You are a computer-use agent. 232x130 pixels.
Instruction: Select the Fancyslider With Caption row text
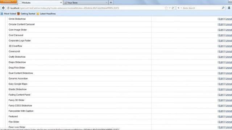click(x=21, y=111)
